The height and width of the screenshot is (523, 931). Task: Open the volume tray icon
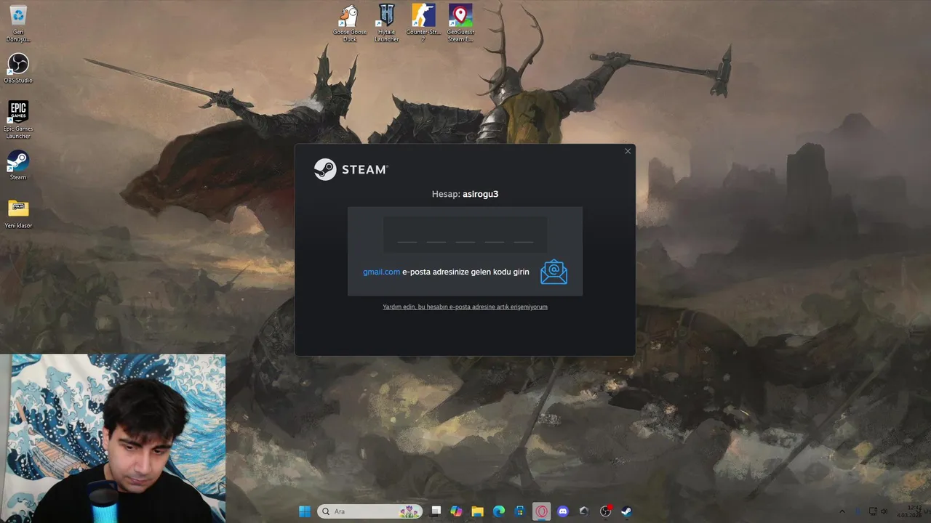(x=884, y=511)
